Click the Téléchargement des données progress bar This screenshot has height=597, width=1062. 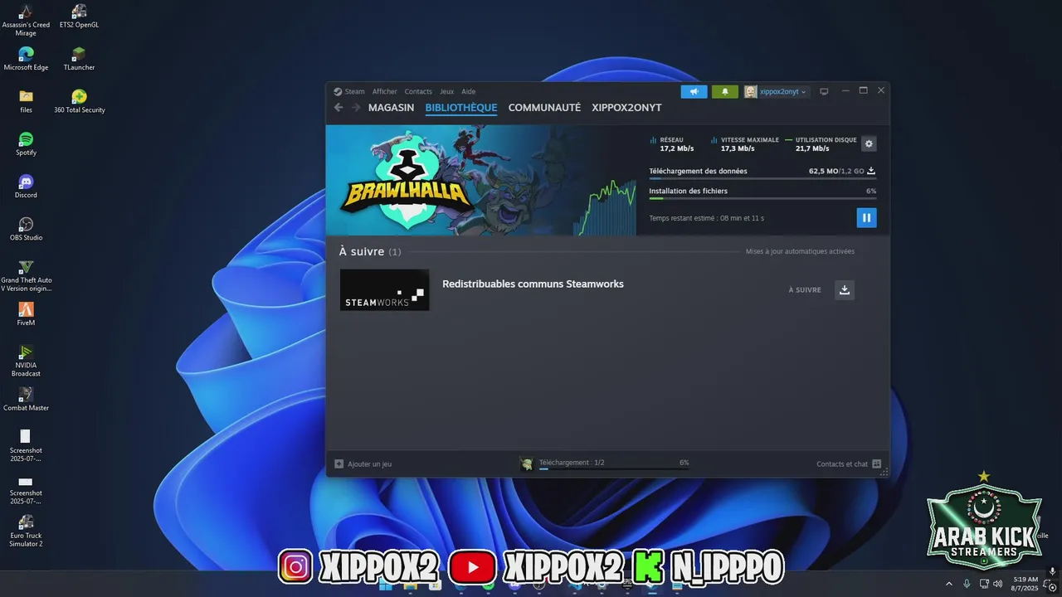click(x=762, y=178)
